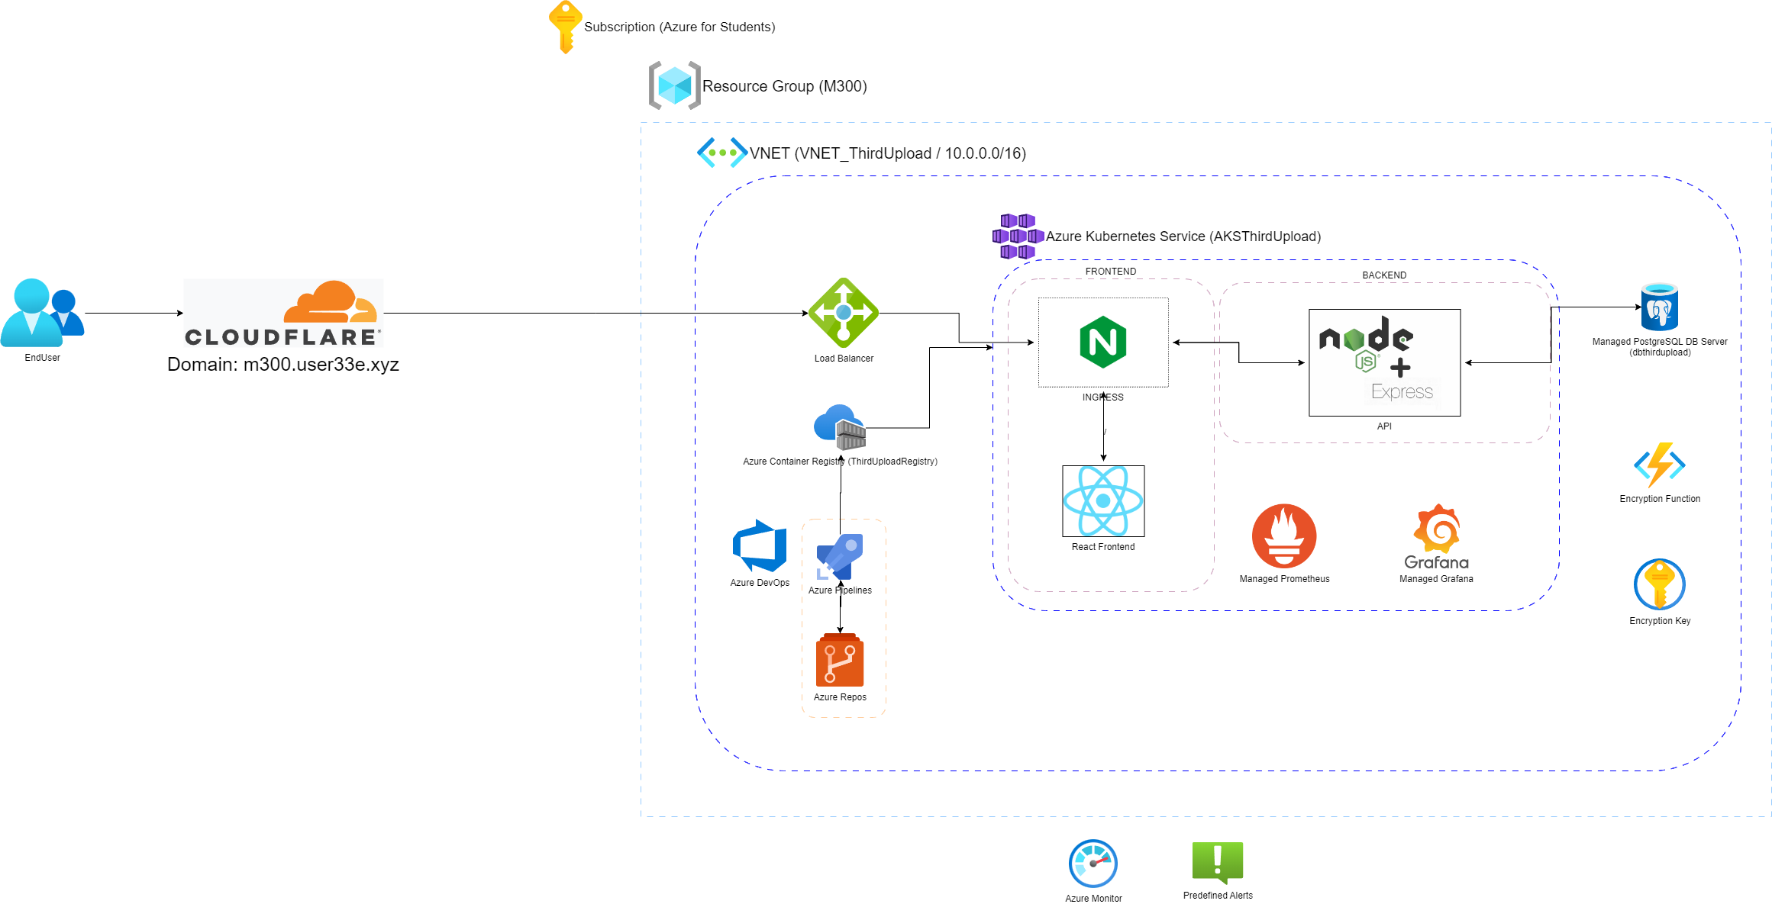This screenshot has height=904, width=1772.
Task: Select the React Frontend text label
Action: [1103, 547]
